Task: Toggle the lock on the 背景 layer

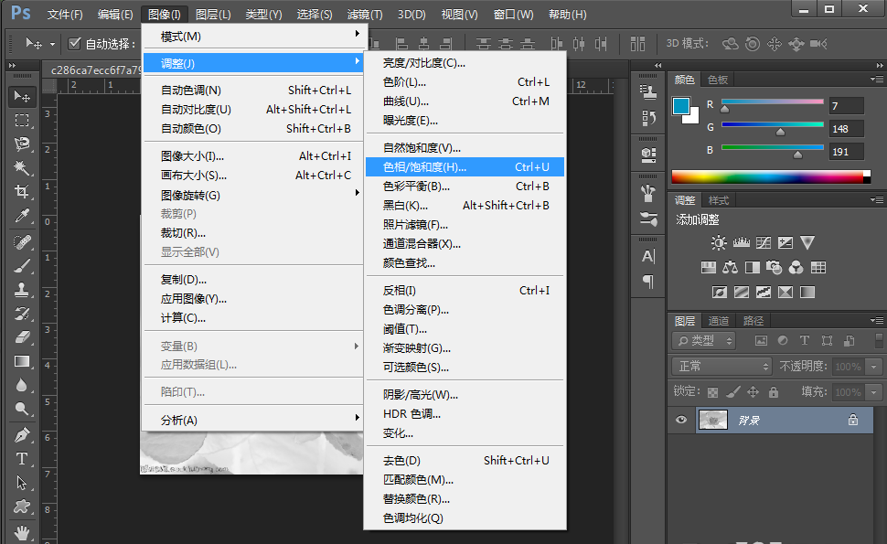Action: [x=854, y=420]
